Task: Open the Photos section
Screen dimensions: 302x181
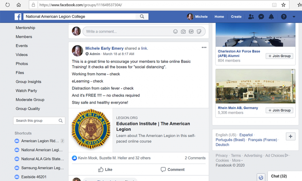Action: coord(22,63)
